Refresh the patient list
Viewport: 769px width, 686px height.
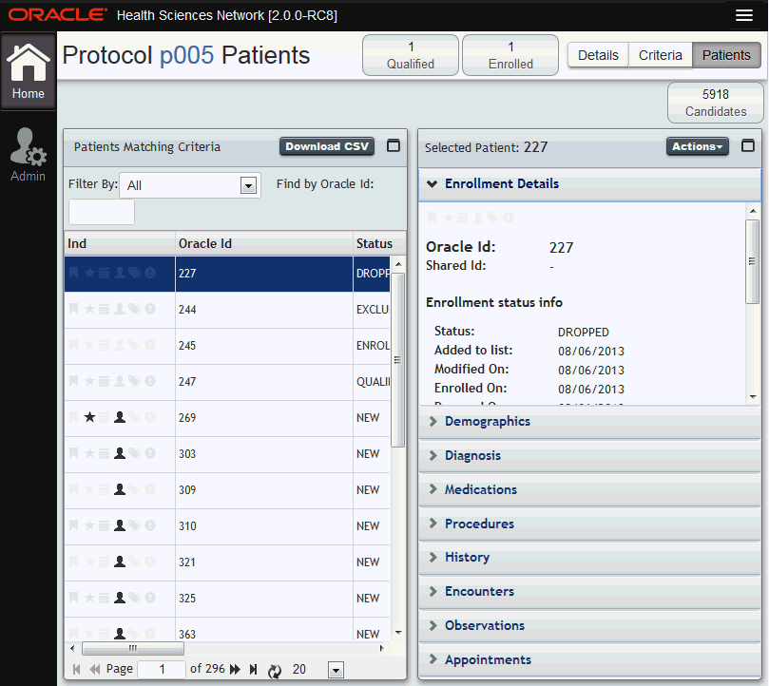(x=275, y=670)
